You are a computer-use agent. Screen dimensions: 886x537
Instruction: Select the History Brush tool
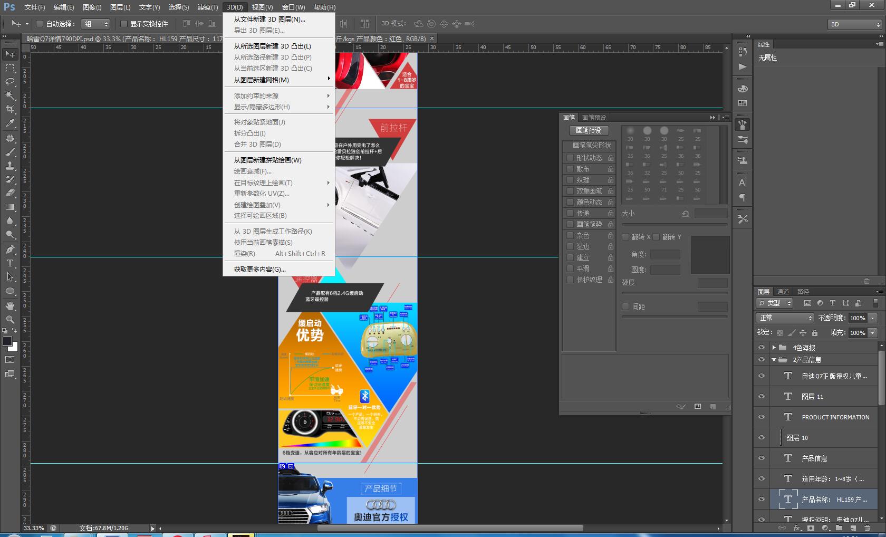point(10,179)
